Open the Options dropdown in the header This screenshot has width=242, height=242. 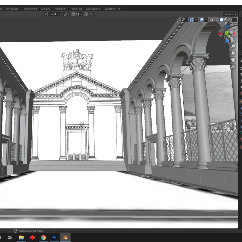click(230, 14)
